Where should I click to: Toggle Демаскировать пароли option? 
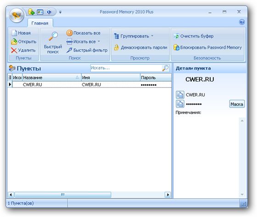pyautogui.click(x=140, y=48)
